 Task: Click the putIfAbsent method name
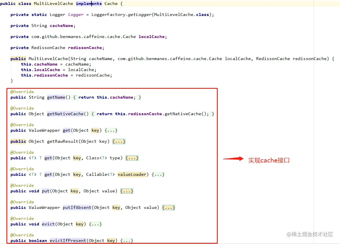click(x=77, y=208)
